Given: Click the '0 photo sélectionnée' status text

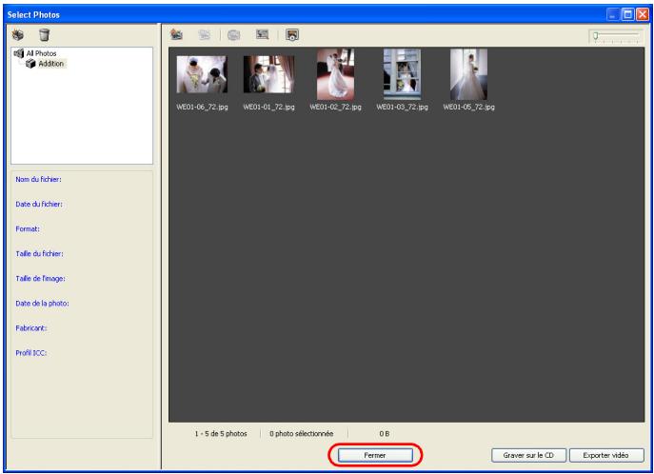Looking at the screenshot, I should [302, 434].
